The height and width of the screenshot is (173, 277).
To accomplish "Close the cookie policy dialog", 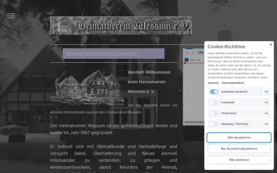I will coord(271,45).
